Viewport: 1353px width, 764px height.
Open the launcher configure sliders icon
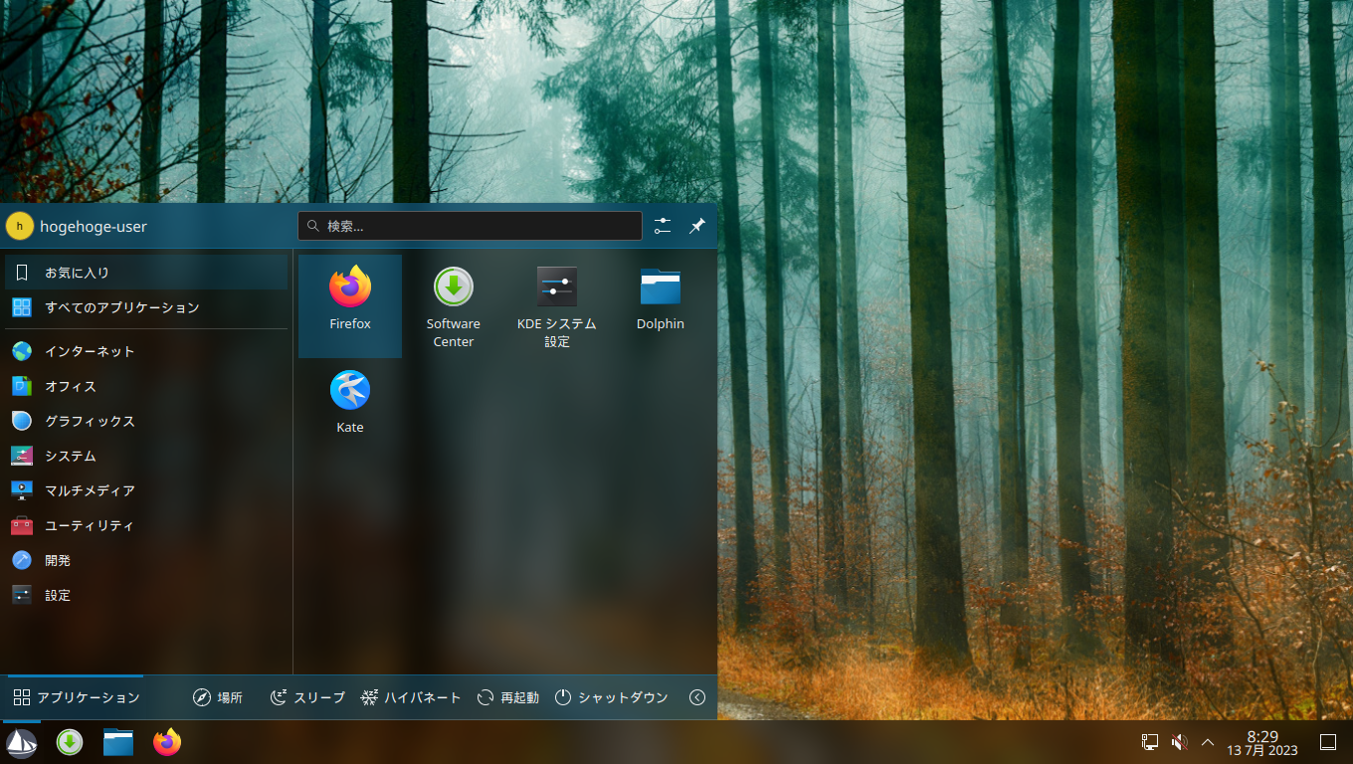(x=663, y=226)
